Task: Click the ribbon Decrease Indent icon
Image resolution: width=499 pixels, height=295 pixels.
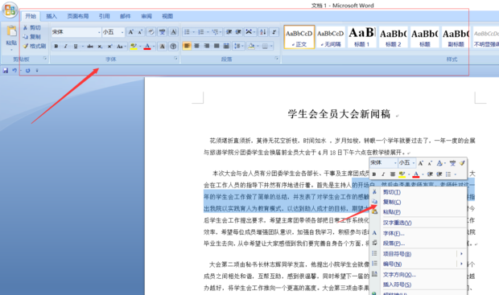Action: coord(229,32)
